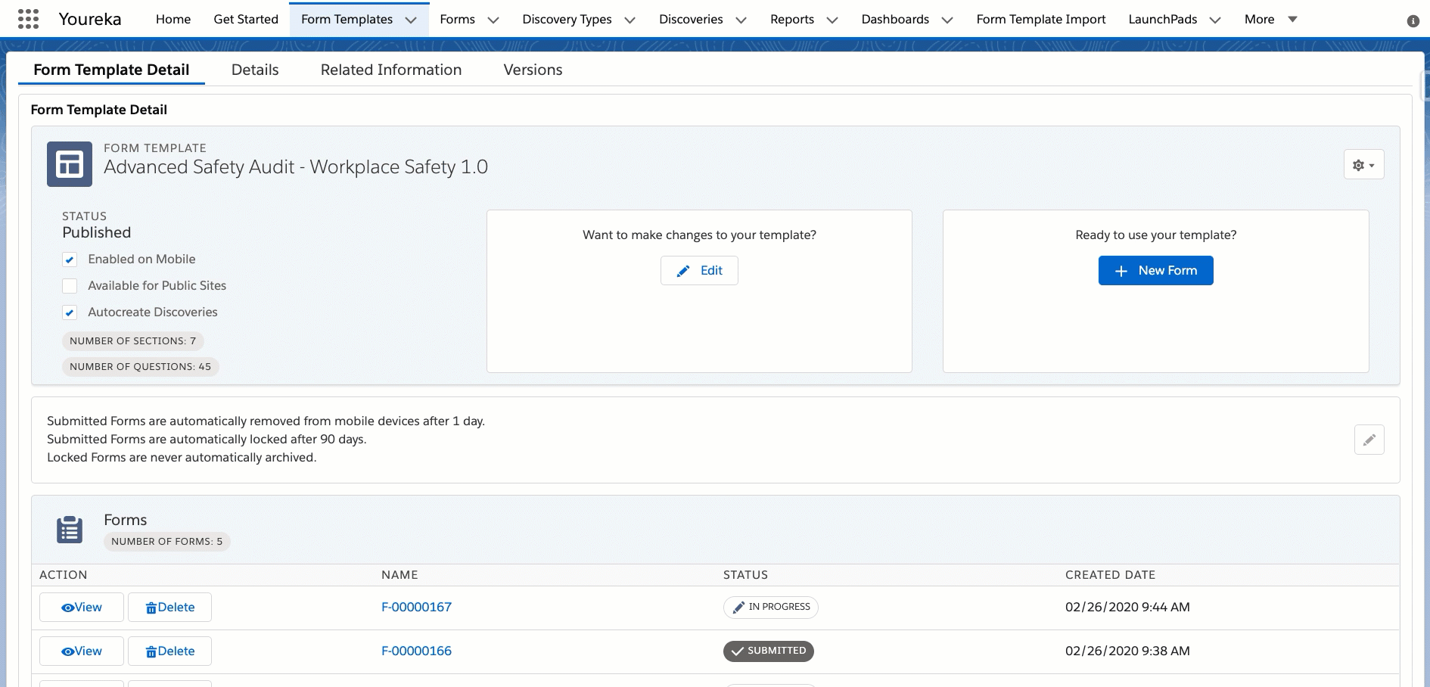Open the Get Started nav item
The image size is (1430, 687).
[246, 19]
